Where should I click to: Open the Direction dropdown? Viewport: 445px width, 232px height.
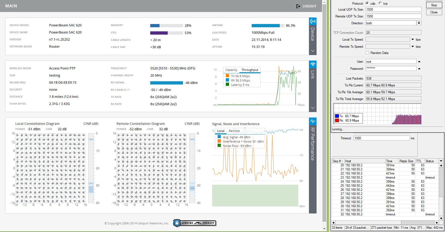[419, 23]
